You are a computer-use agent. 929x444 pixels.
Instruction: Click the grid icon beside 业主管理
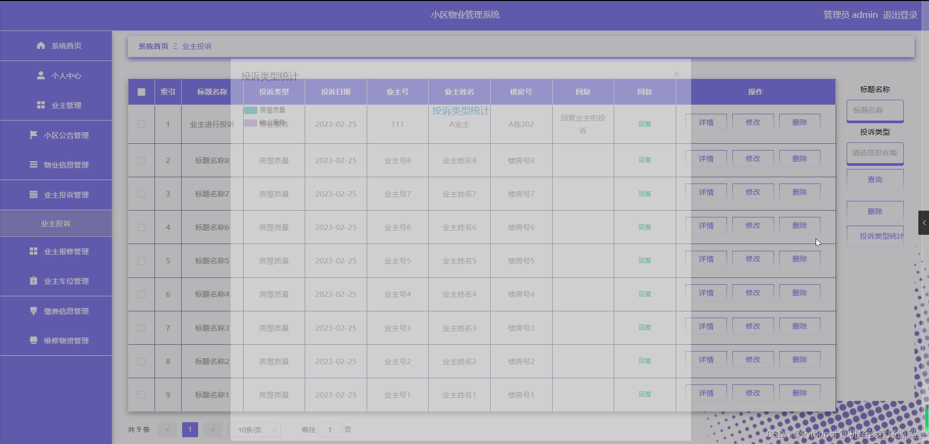(41, 105)
